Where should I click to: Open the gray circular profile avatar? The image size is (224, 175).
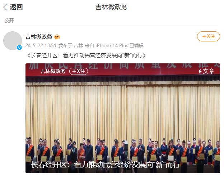point(13,41)
